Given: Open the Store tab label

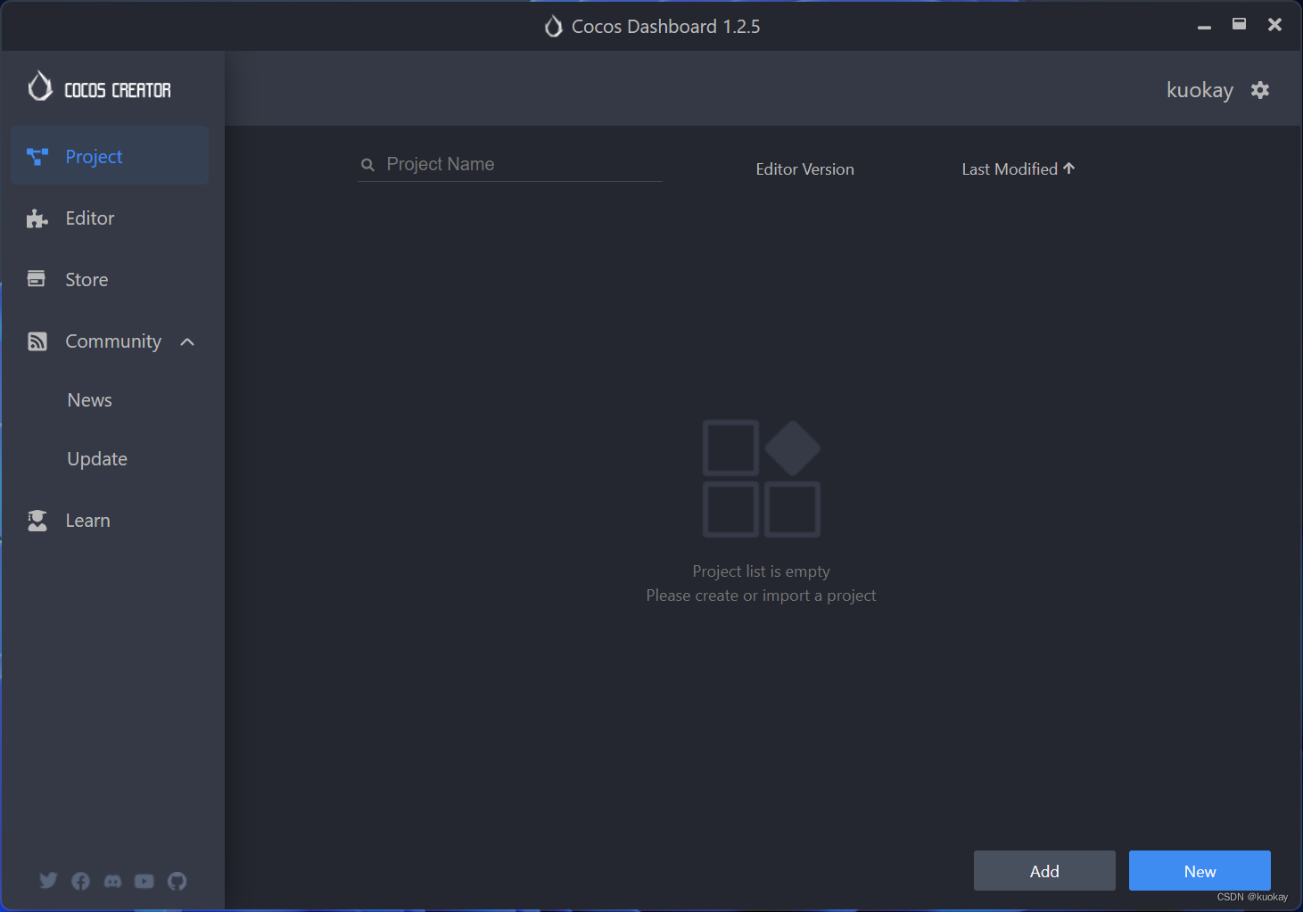Looking at the screenshot, I should 87,280.
